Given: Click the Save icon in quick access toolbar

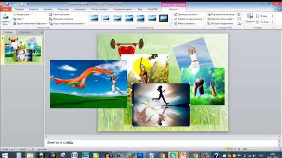Looking at the screenshot, I should point(8,4).
